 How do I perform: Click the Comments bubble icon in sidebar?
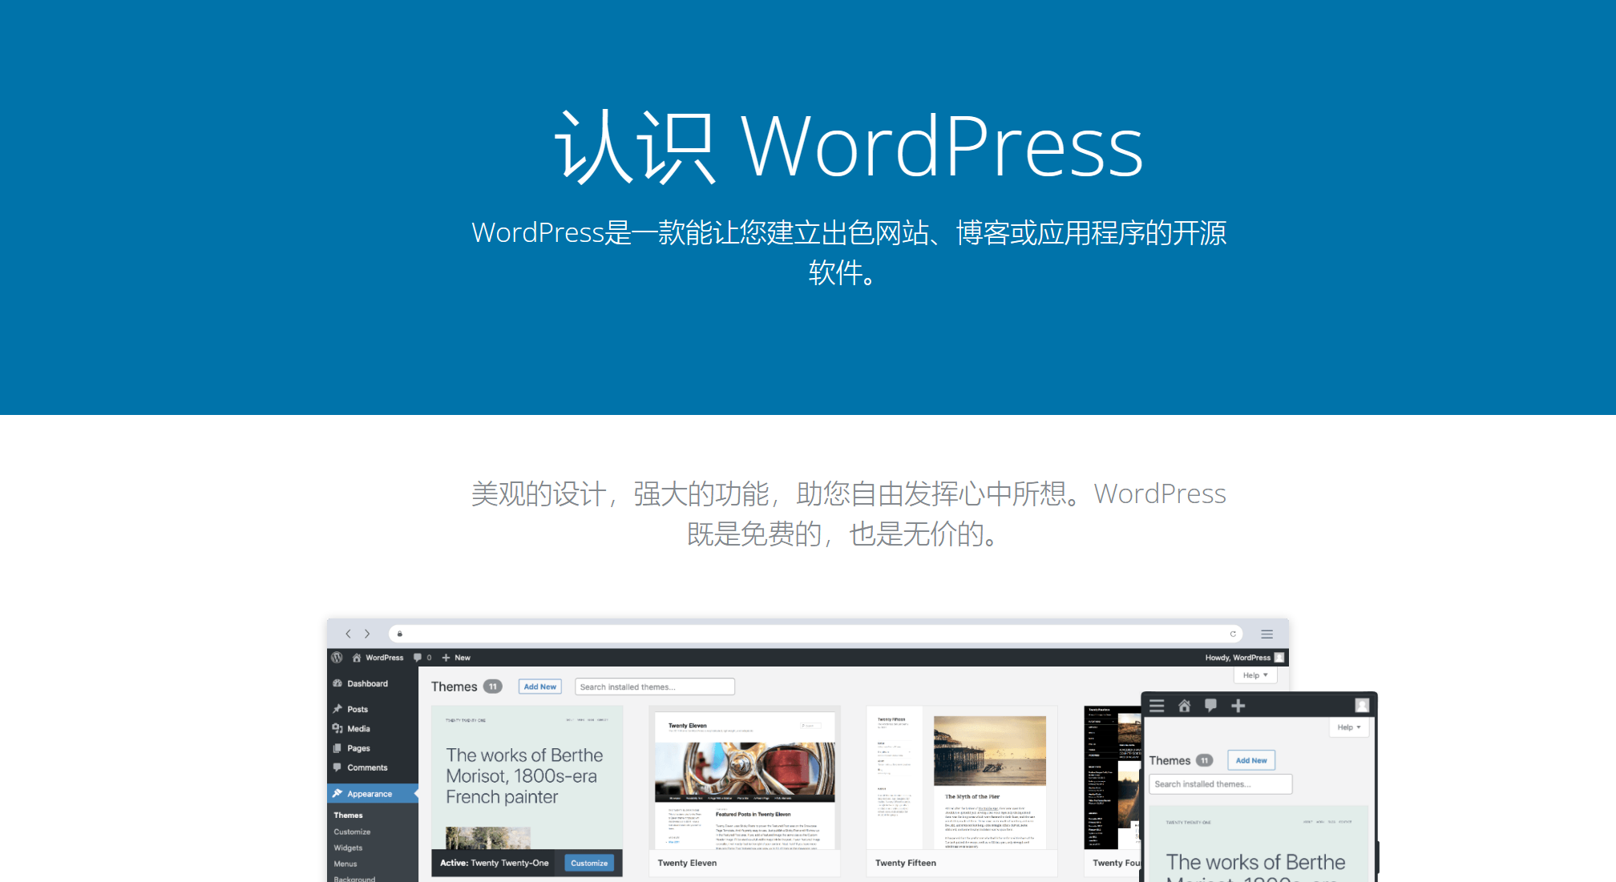point(337,767)
